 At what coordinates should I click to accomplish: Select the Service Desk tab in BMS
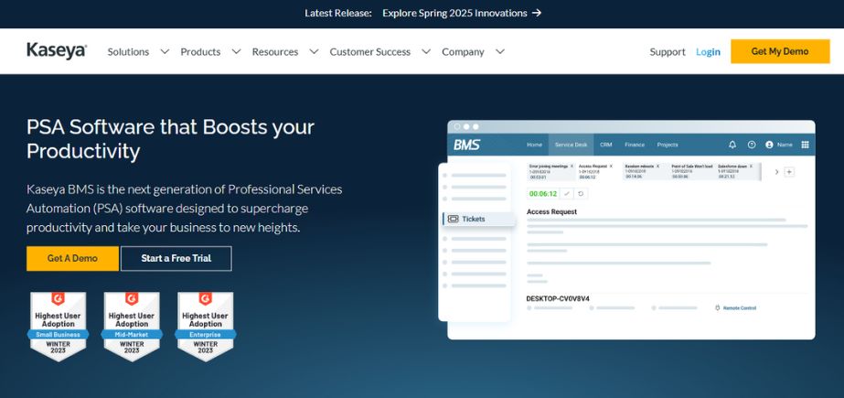tap(572, 145)
